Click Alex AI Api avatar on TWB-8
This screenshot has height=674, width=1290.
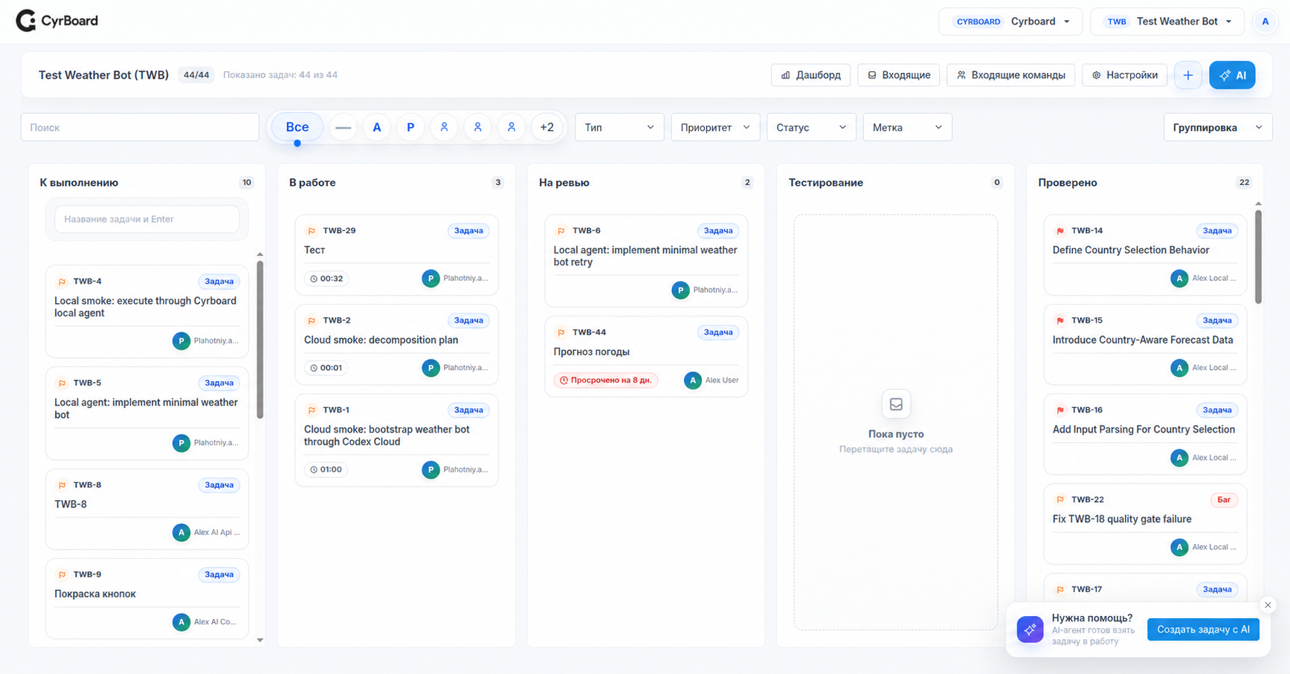coord(181,533)
